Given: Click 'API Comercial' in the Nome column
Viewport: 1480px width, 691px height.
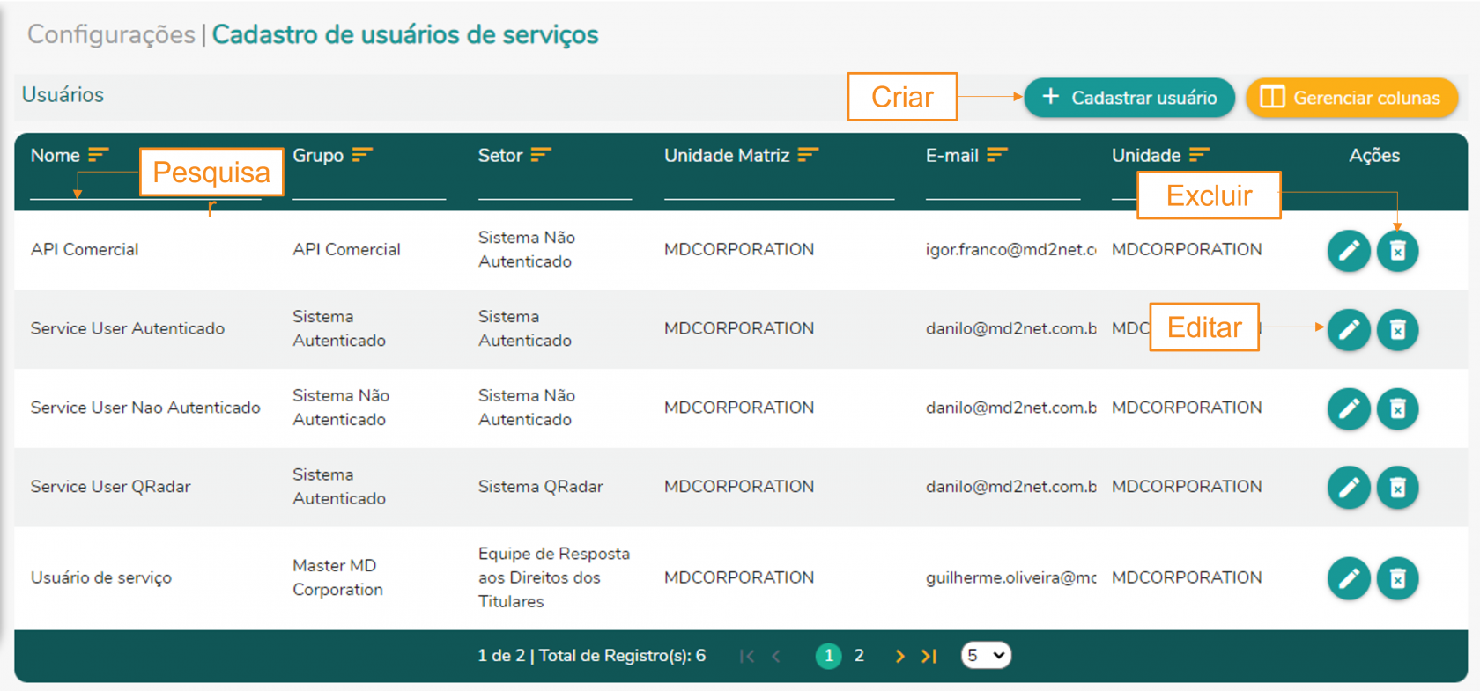Looking at the screenshot, I should [85, 250].
